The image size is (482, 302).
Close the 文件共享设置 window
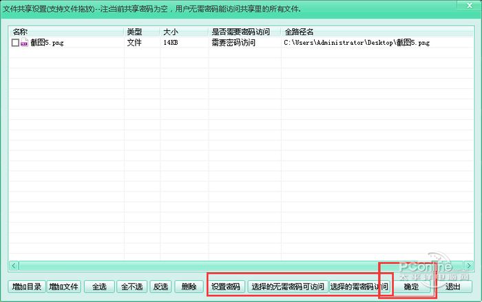(470, 6)
